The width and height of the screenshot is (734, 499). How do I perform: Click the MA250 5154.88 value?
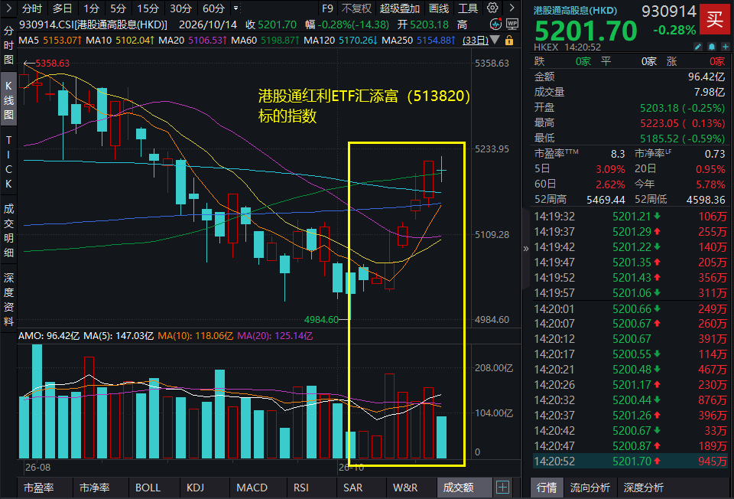tap(436, 41)
